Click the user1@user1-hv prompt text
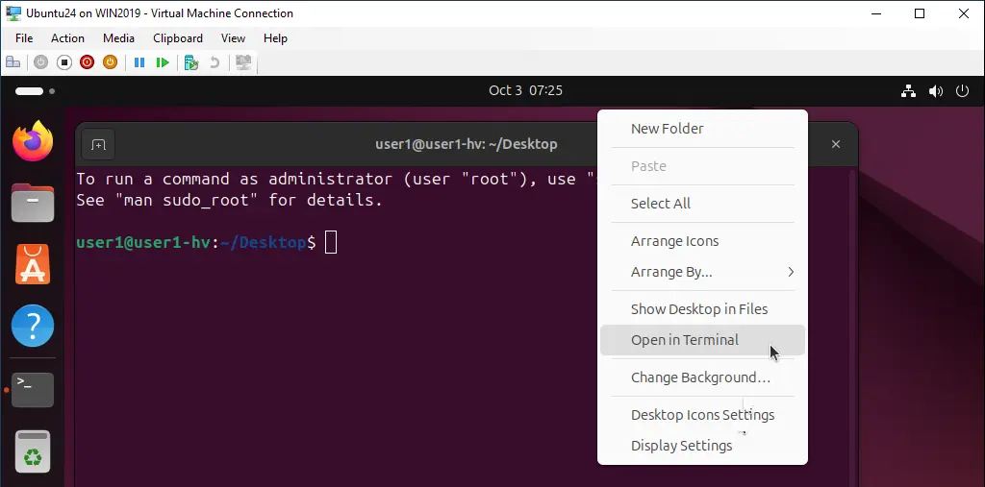This screenshot has height=487, width=985. pos(142,242)
